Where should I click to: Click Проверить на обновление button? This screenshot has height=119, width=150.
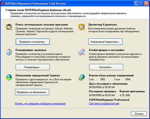point(32,92)
